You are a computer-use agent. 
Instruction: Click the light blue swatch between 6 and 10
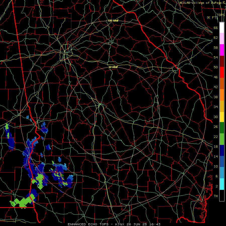pos(222,173)
